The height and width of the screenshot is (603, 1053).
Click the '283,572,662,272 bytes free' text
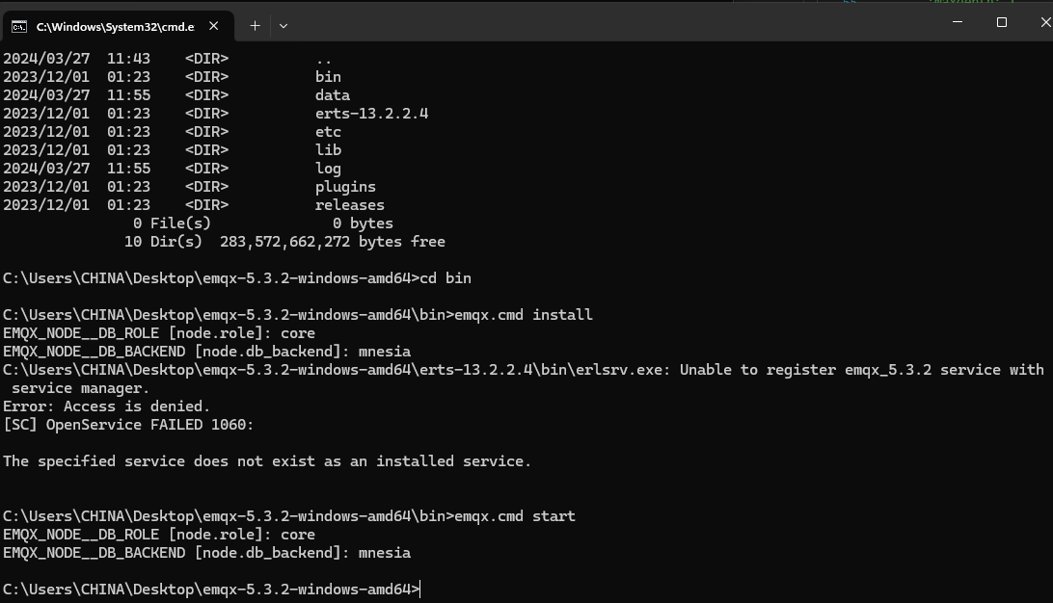click(x=333, y=242)
